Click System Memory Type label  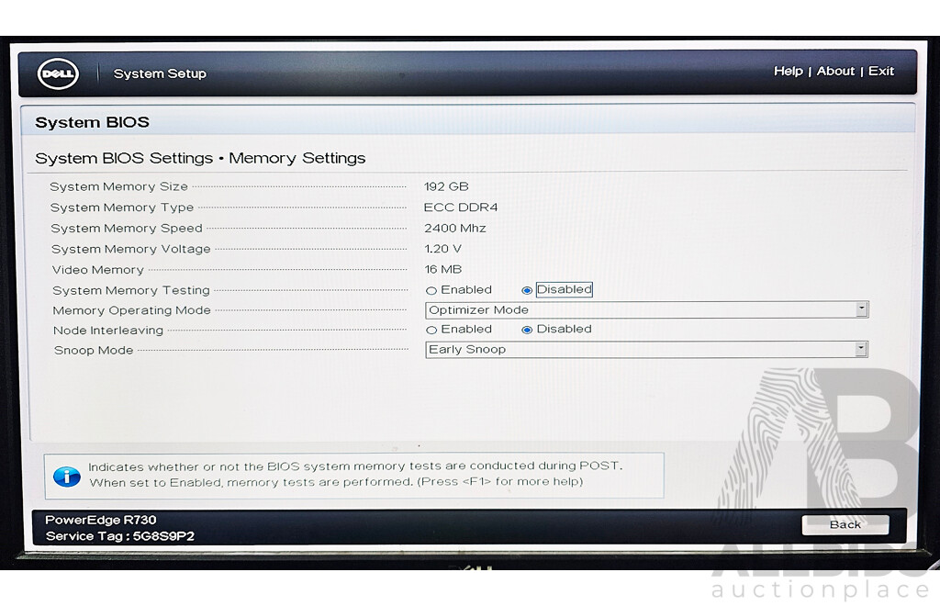pos(122,208)
